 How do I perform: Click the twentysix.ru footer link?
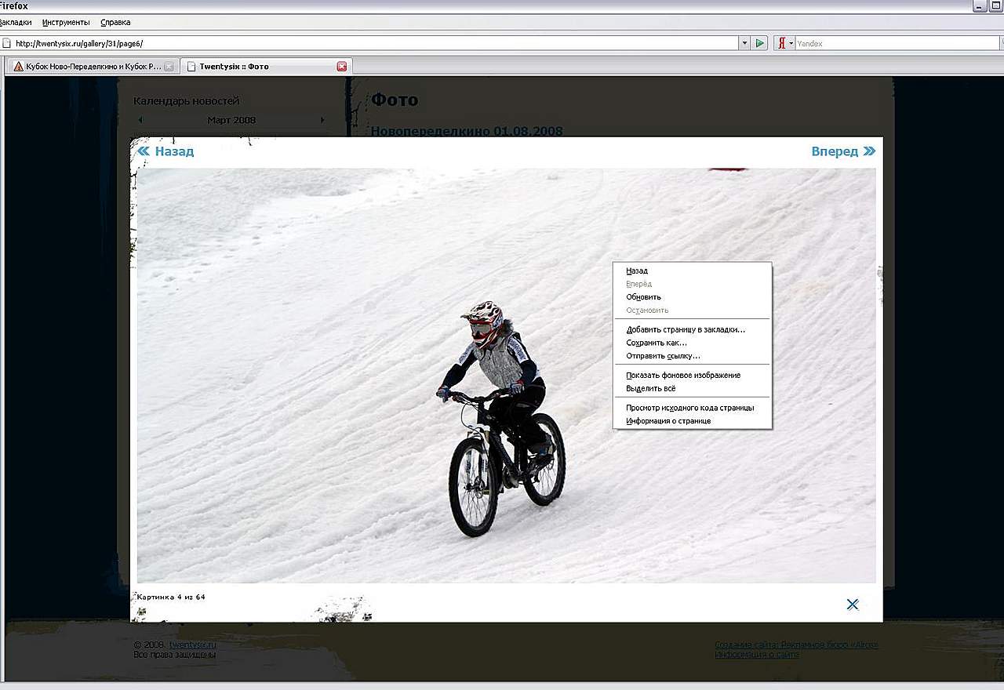192,645
